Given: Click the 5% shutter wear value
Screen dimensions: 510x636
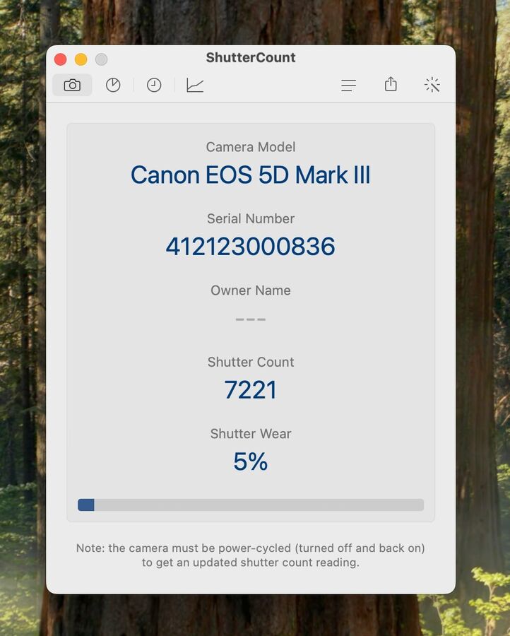Looking at the screenshot, I should pyautogui.click(x=251, y=461).
